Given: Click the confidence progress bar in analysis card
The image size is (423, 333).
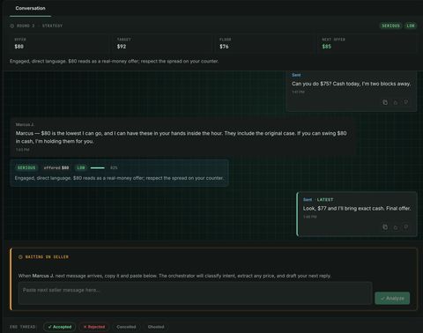Looking at the screenshot, I should (x=98, y=167).
